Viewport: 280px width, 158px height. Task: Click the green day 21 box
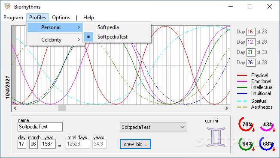click(x=251, y=52)
